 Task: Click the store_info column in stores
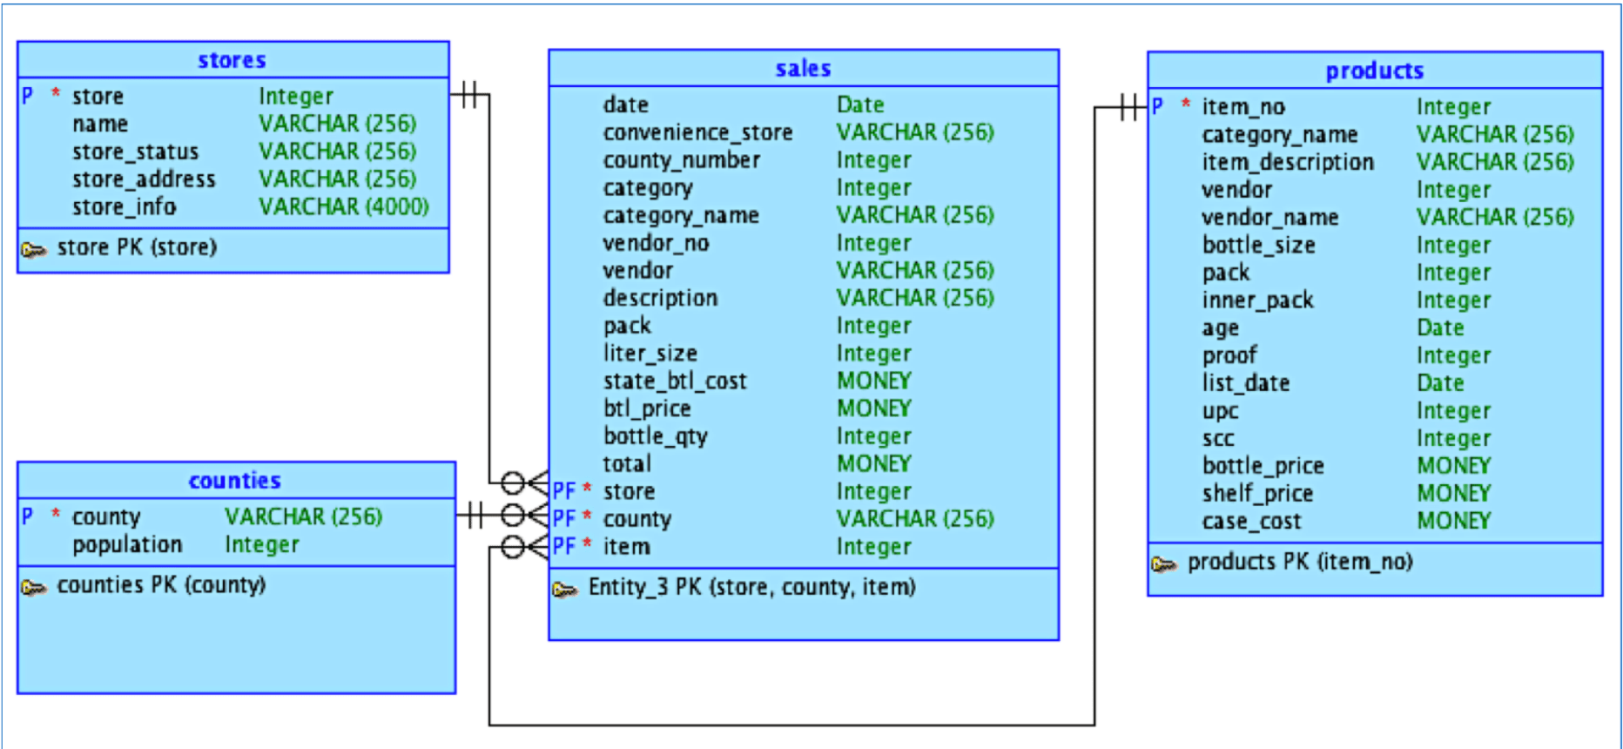[124, 207]
